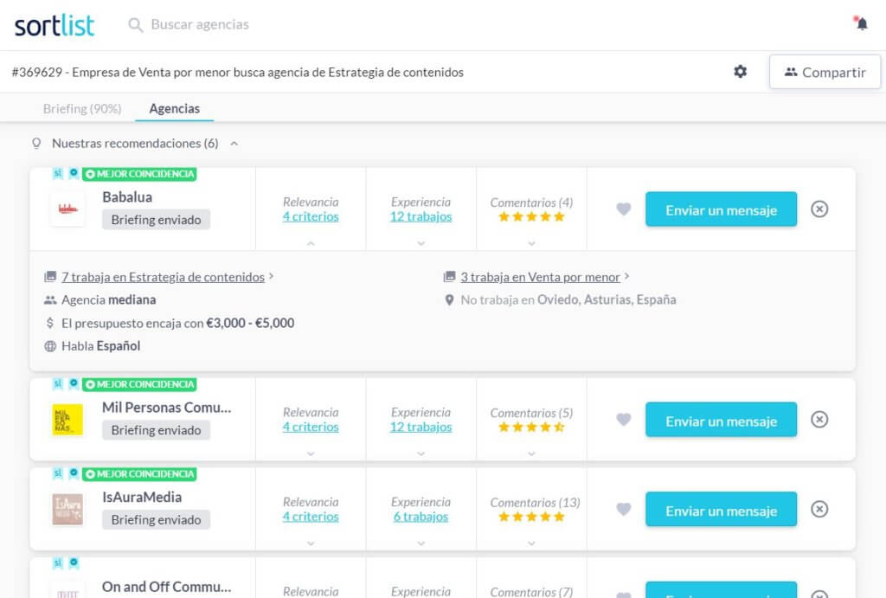886x598 pixels.
Task: Click the people icon beside Agencia mediana
Action: tap(50, 300)
